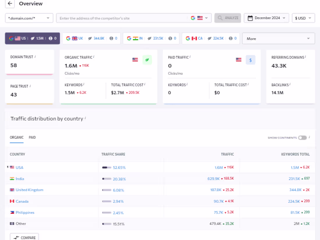Click the Domain Trust info icon
Screen dimensions: 320x240
35,57
